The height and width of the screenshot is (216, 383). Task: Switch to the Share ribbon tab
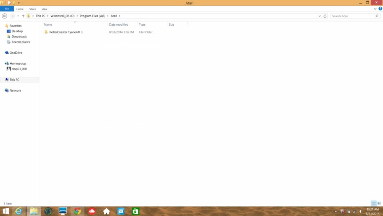pos(33,9)
